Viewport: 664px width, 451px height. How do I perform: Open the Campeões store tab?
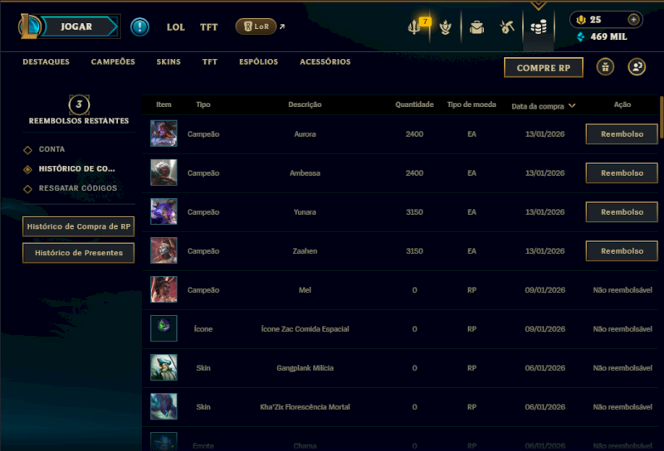[x=113, y=62]
